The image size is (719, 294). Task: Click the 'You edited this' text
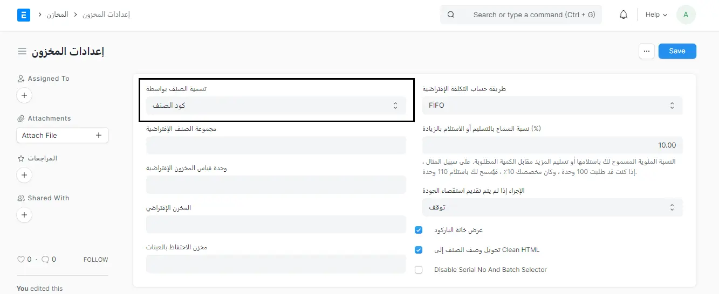tap(39, 288)
